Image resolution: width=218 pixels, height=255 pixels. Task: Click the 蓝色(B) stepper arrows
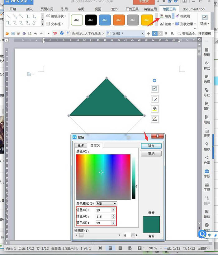pyautogui.click(x=113, y=223)
